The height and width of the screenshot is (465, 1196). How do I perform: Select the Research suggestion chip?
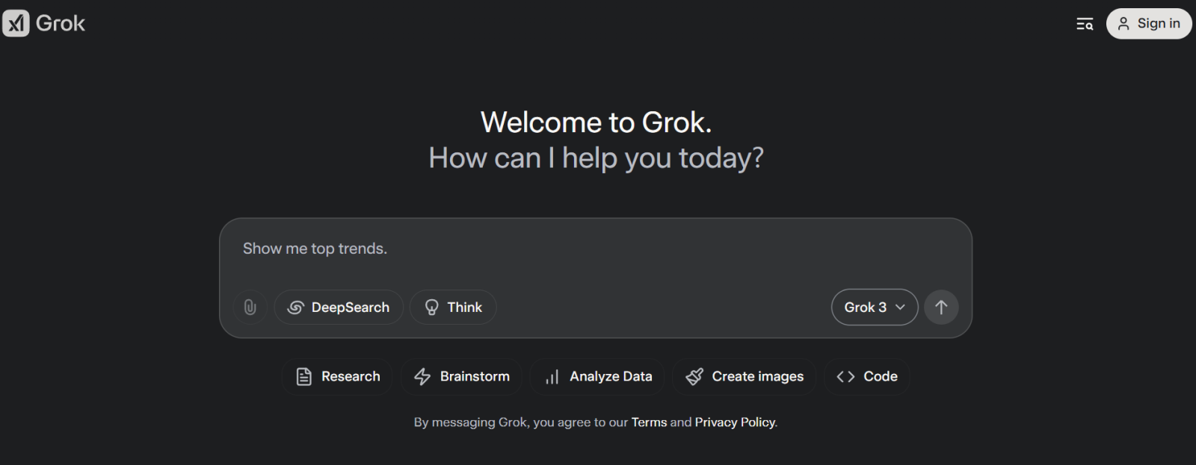pyautogui.click(x=338, y=377)
